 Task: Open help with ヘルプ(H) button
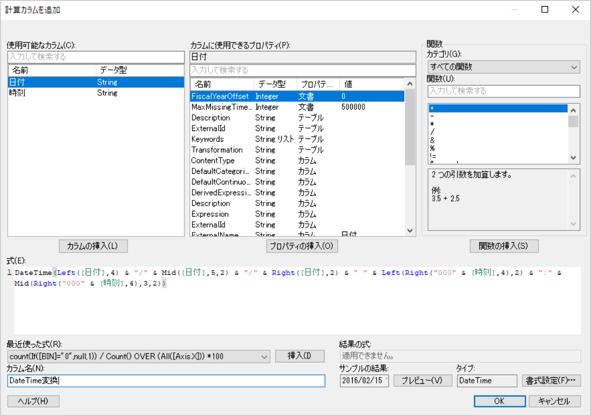point(33,401)
